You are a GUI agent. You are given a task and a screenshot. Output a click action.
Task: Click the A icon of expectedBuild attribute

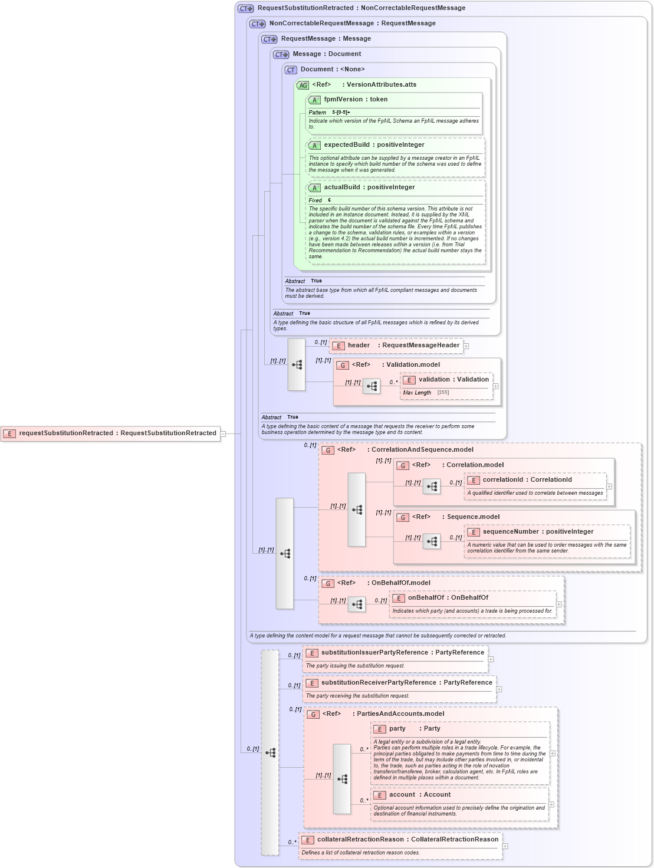(314, 145)
